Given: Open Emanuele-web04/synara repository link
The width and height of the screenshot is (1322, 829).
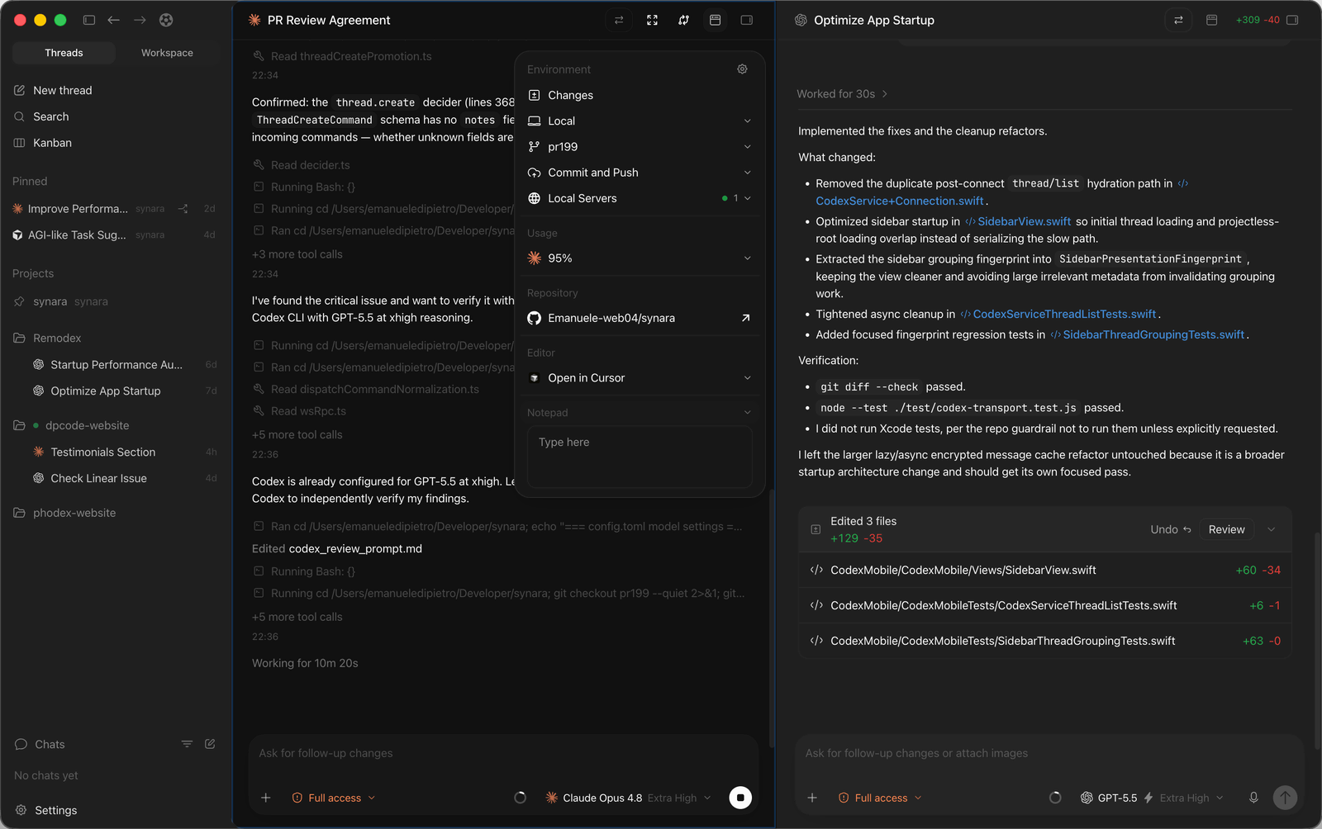Looking at the screenshot, I should click(x=640, y=318).
